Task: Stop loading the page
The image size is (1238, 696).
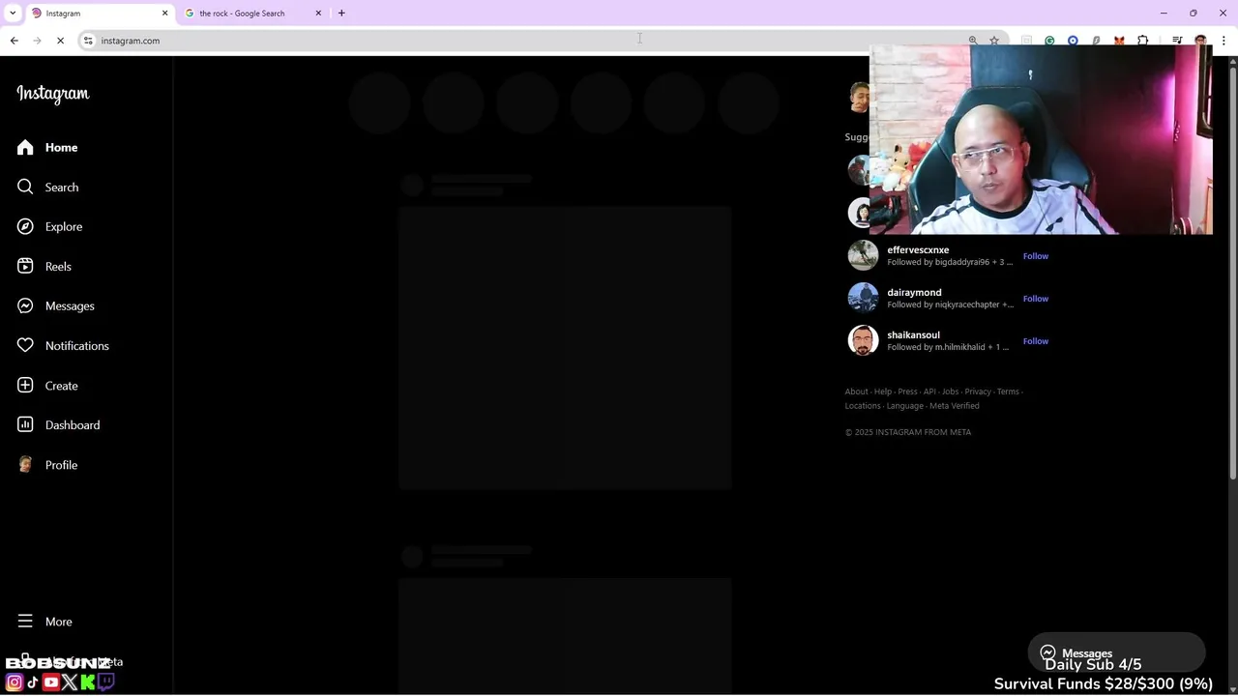Action: point(60,41)
